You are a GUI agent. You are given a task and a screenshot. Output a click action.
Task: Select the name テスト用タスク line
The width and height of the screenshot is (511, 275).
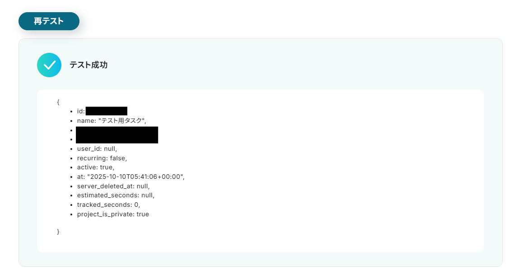point(111,121)
